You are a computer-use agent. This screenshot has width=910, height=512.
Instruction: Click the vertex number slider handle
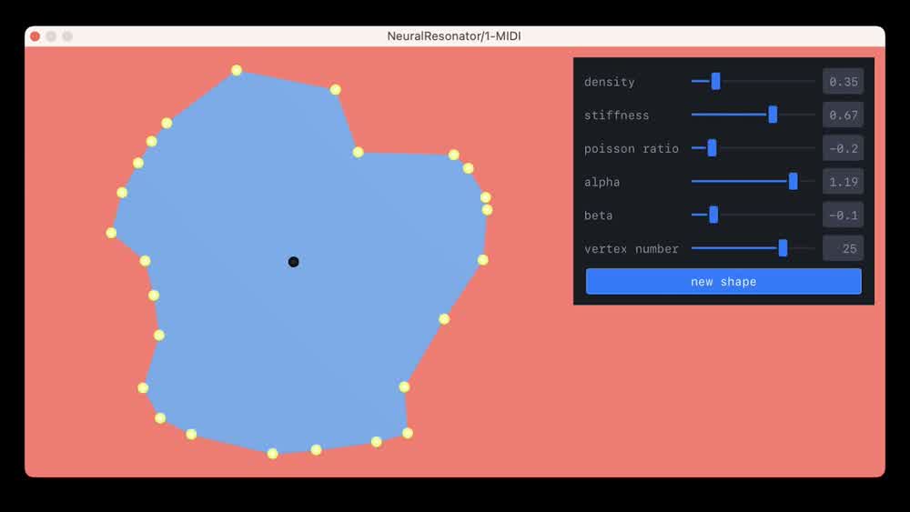pos(783,248)
